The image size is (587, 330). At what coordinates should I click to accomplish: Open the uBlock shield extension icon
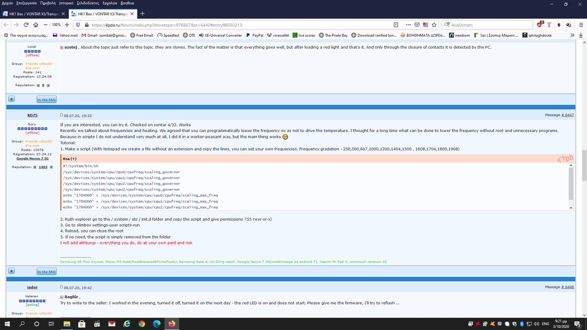point(540,25)
